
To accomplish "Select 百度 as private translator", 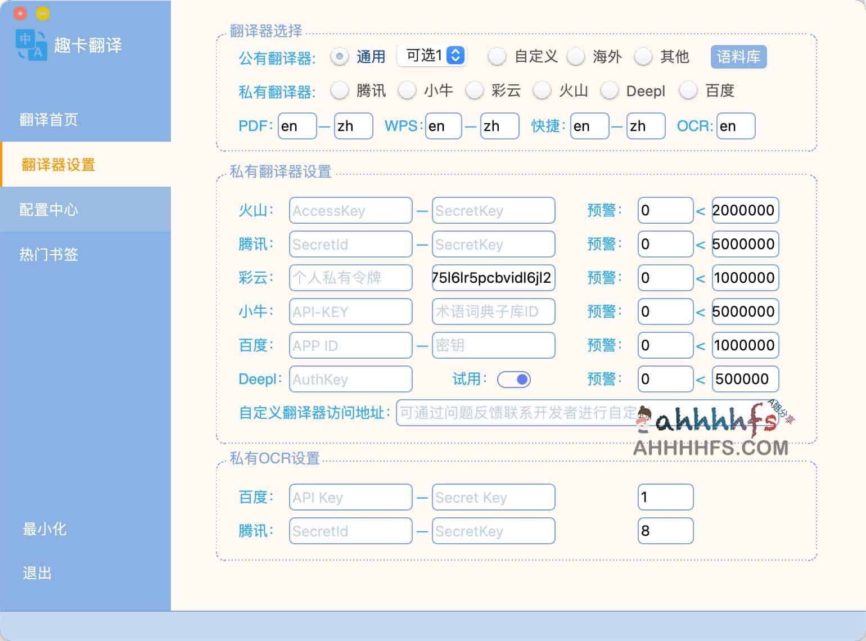I will 688,91.
